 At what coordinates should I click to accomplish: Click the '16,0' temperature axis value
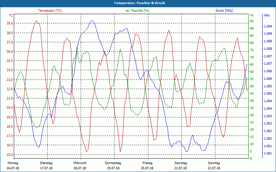coord(10,145)
